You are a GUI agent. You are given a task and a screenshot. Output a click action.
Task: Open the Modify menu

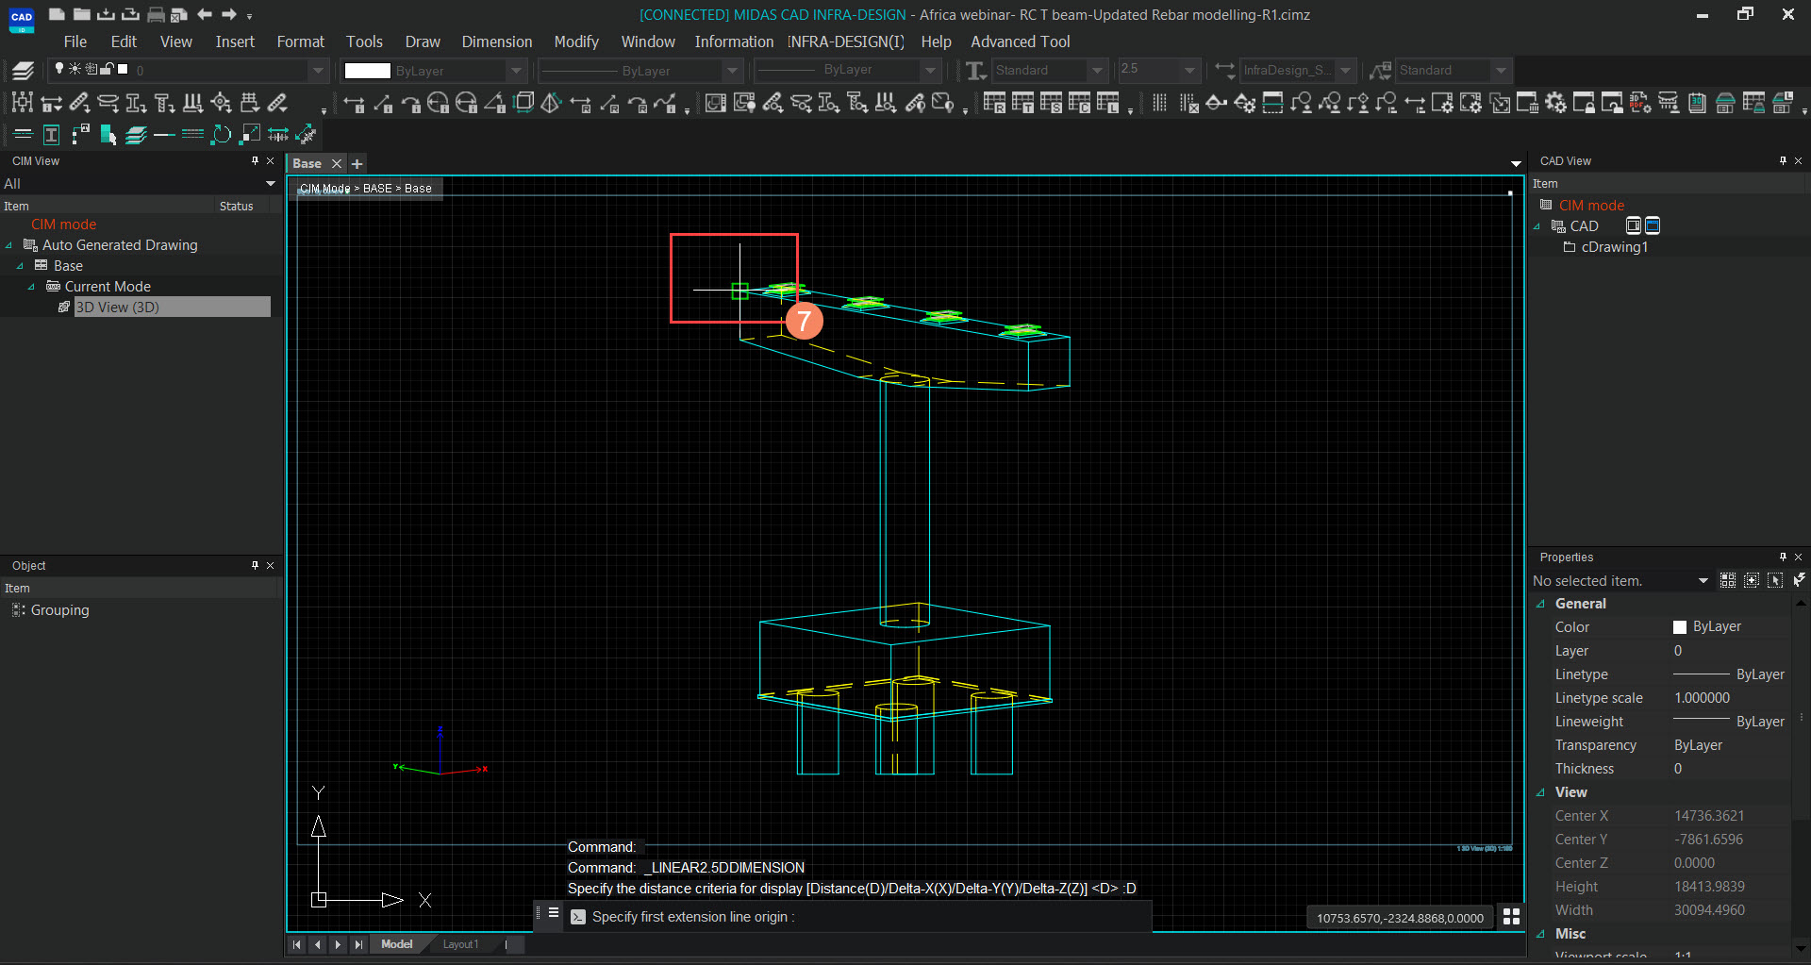pos(576,42)
